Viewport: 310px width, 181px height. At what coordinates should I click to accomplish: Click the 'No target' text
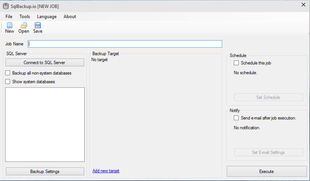[x=100, y=60]
